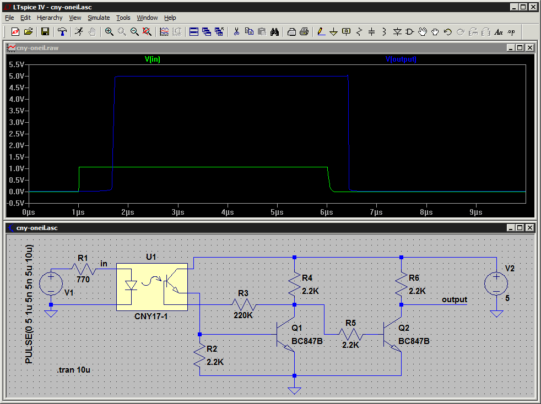
Task: Click the 'in' net label
Action: 104,264
